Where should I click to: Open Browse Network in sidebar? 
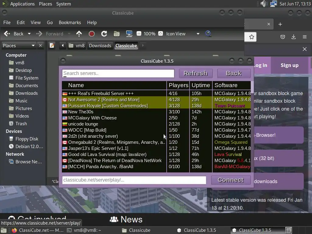(25, 162)
